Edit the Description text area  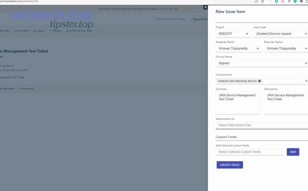pos(286,103)
